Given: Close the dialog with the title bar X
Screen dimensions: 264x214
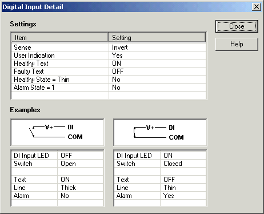Looking at the screenshot, I should (257, 7).
